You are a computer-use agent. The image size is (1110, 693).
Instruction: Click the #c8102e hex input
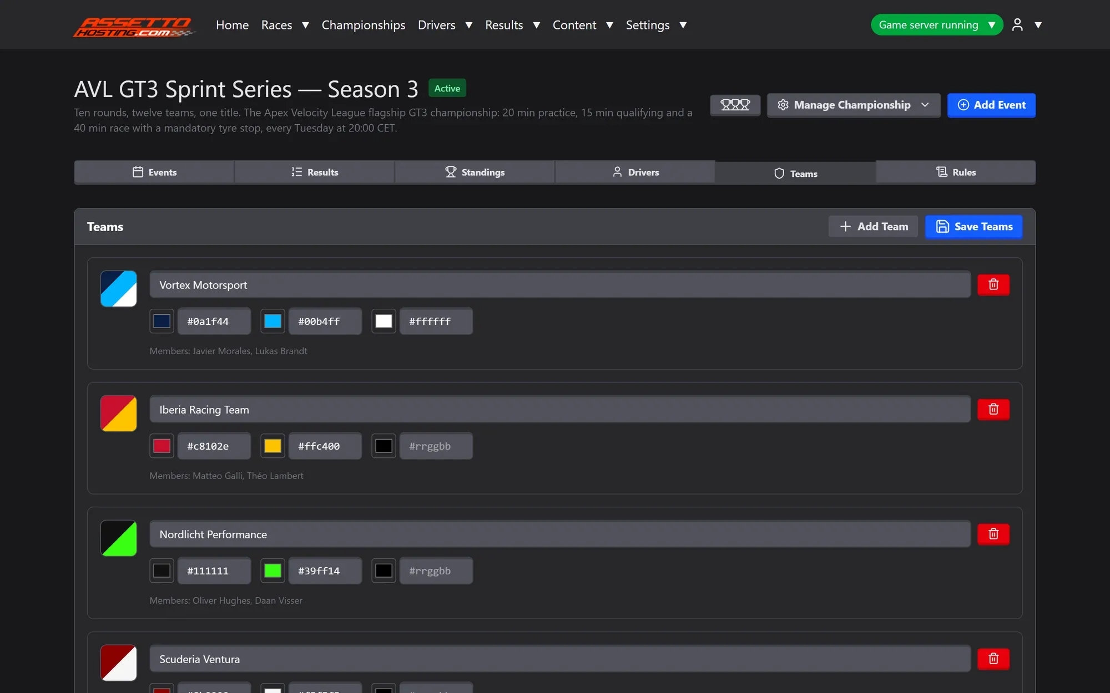tap(214, 446)
